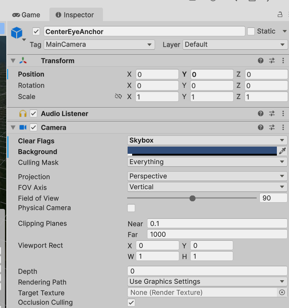Open FOV Axis Vertical dropdown
This screenshot has height=308, width=289.
click(207, 187)
